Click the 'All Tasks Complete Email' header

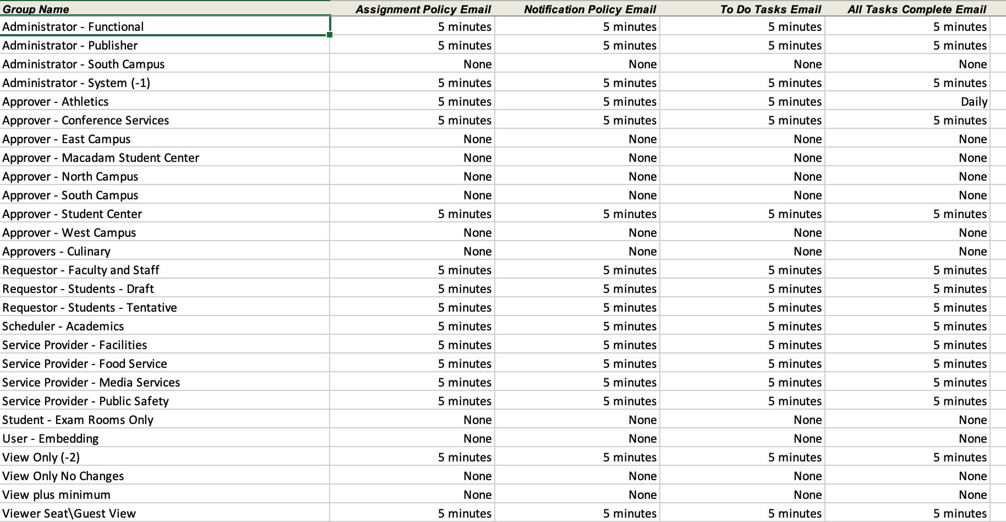point(907,9)
